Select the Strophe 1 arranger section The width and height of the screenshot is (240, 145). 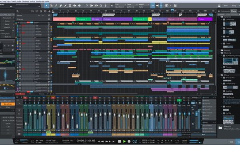pos(83,19)
